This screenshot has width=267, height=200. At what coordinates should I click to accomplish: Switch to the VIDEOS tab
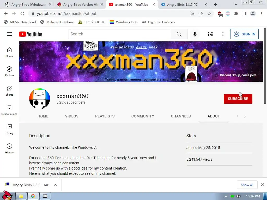pos(72,116)
